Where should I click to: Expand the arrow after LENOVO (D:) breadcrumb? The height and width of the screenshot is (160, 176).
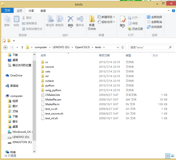click(72, 47)
